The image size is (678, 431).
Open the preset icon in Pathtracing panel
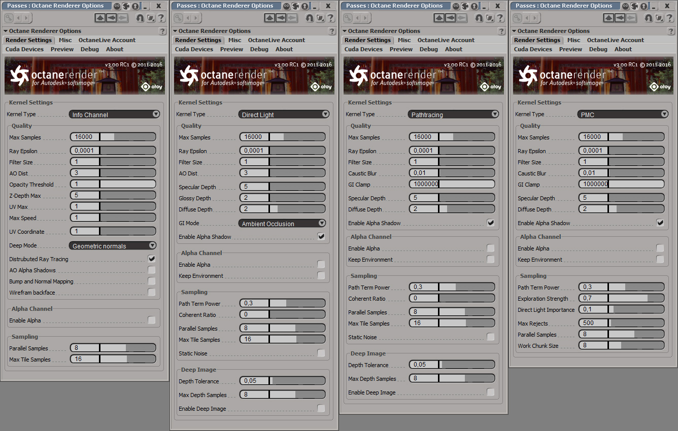(x=489, y=18)
